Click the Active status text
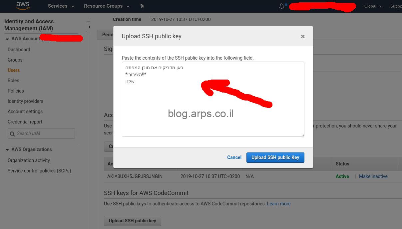The width and height of the screenshot is (402, 229). 342,176
